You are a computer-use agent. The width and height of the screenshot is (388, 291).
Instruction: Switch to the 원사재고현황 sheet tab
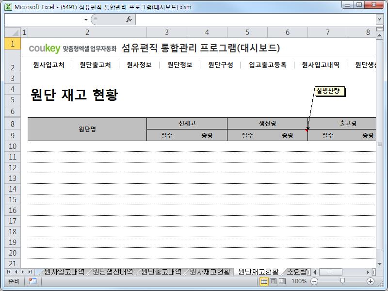click(x=210, y=272)
